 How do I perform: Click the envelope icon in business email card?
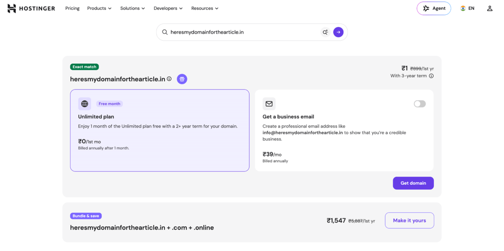coord(269,104)
